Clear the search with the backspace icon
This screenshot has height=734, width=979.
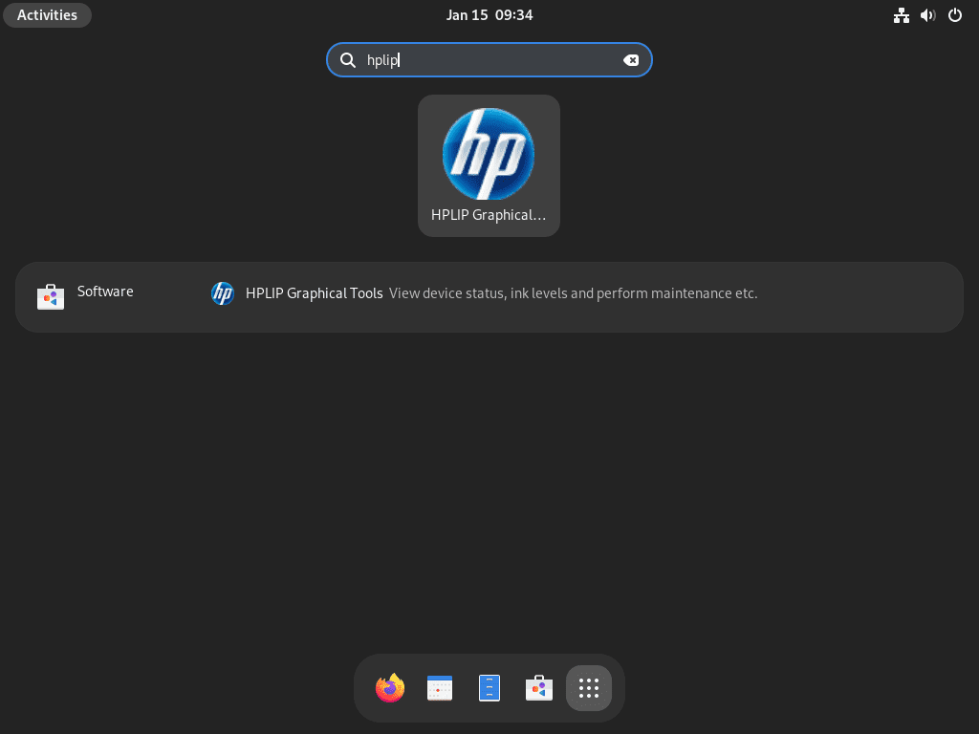pyautogui.click(x=632, y=59)
